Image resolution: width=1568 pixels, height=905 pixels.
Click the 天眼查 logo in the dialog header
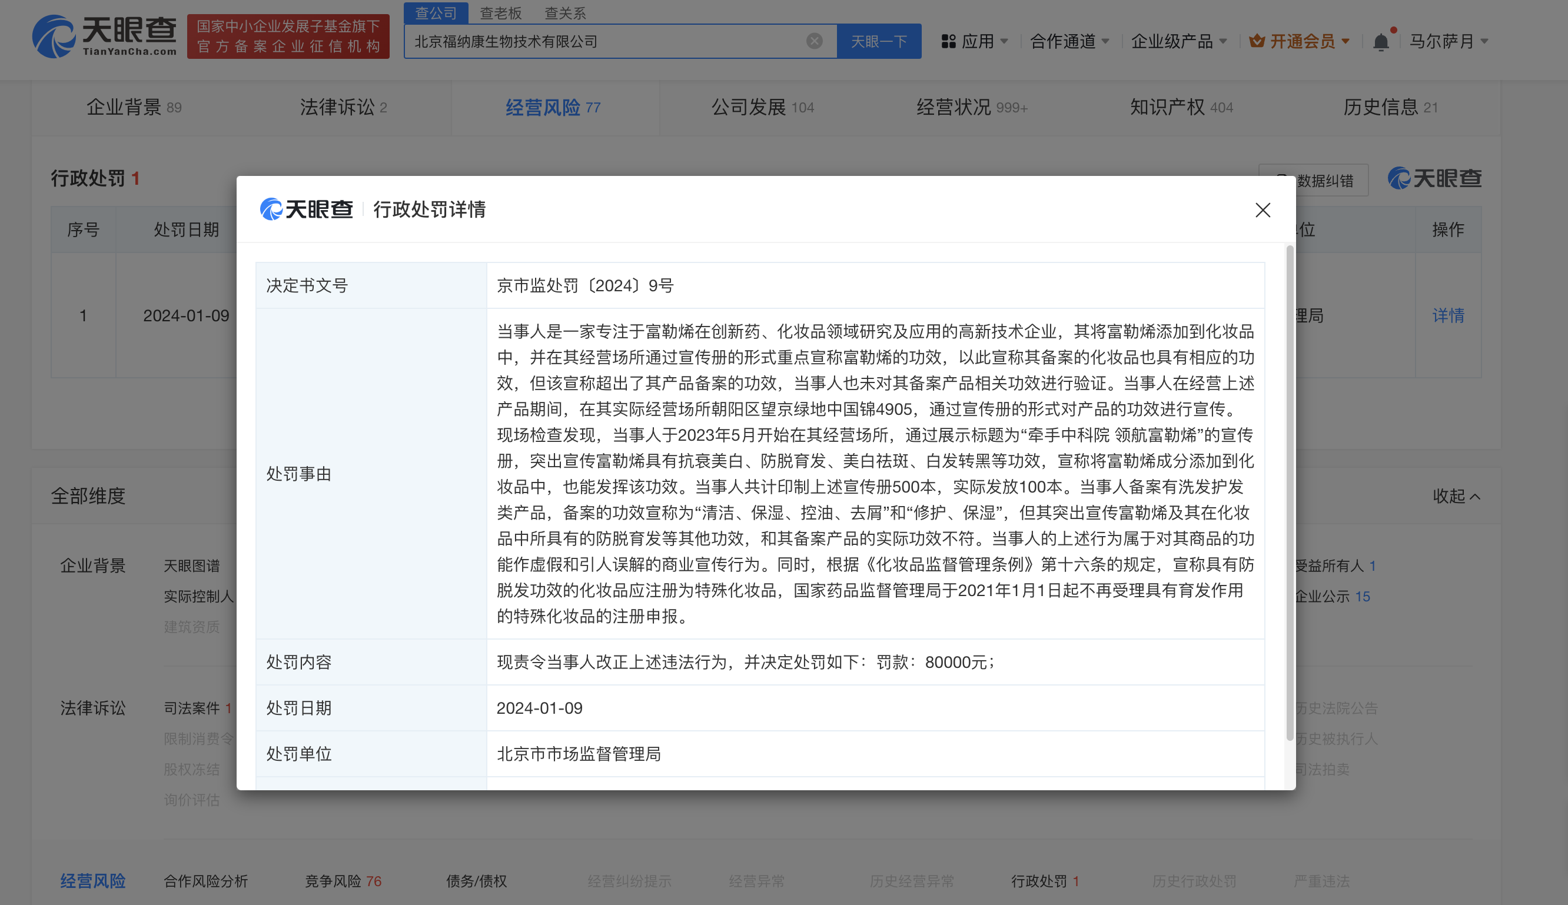[x=306, y=209]
